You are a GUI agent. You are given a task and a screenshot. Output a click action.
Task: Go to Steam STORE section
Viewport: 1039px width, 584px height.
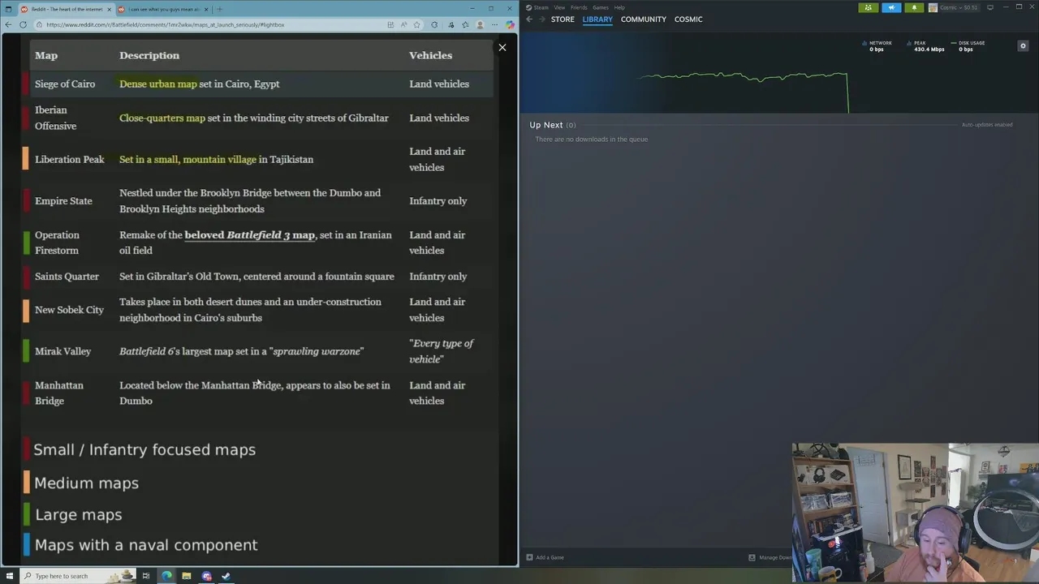click(x=563, y=19)
